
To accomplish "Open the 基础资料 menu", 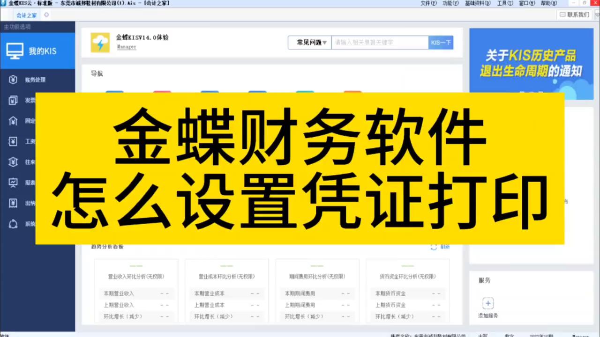I will pyautogui.click(x=478, y=3).
